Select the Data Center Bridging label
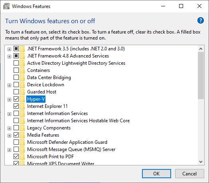 pos(49,78)
